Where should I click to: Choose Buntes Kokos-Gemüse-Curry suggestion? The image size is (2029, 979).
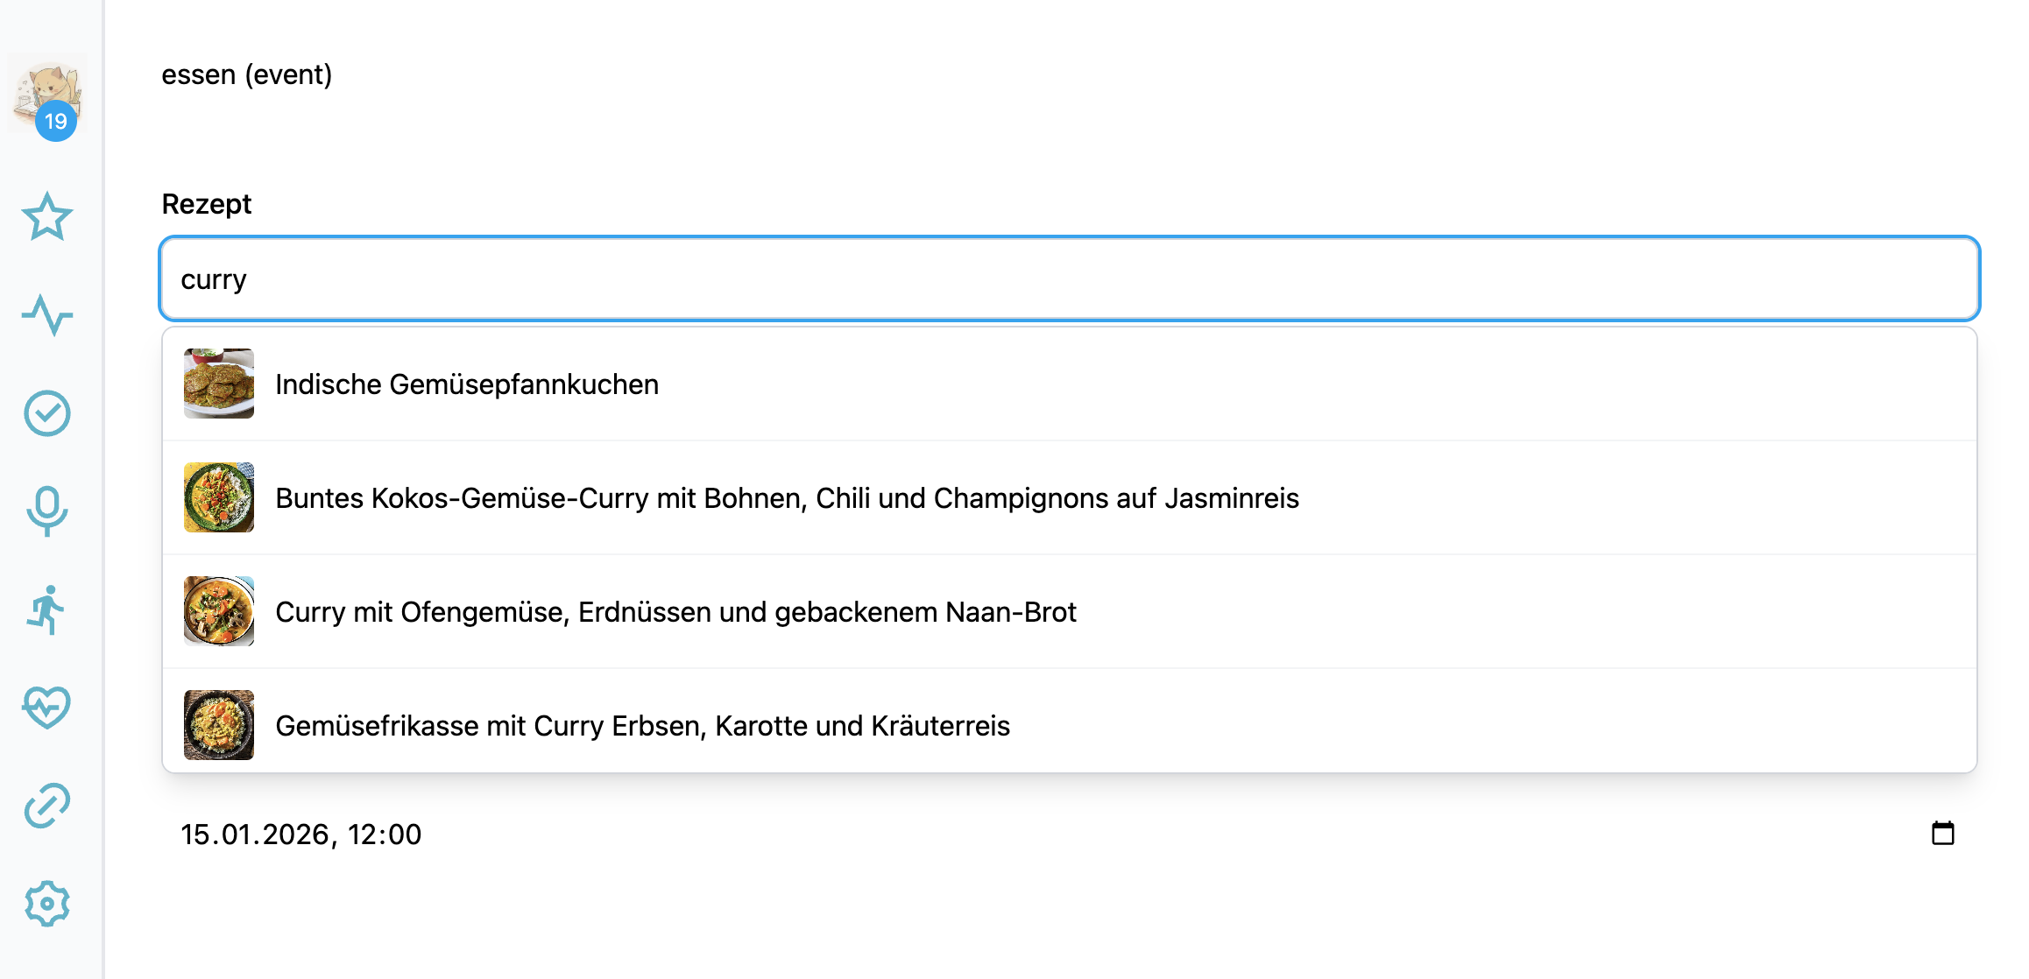tap(787, 498)
